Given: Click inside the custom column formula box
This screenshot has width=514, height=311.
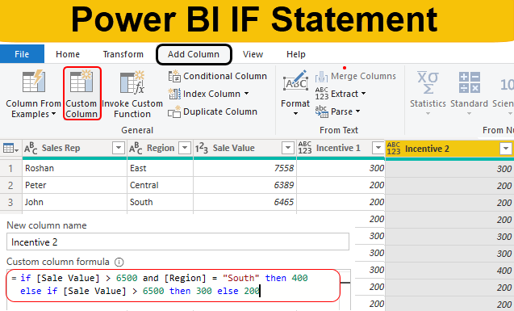Looking at the screenshot, I should pyautogui.click(x=173, y=285).
